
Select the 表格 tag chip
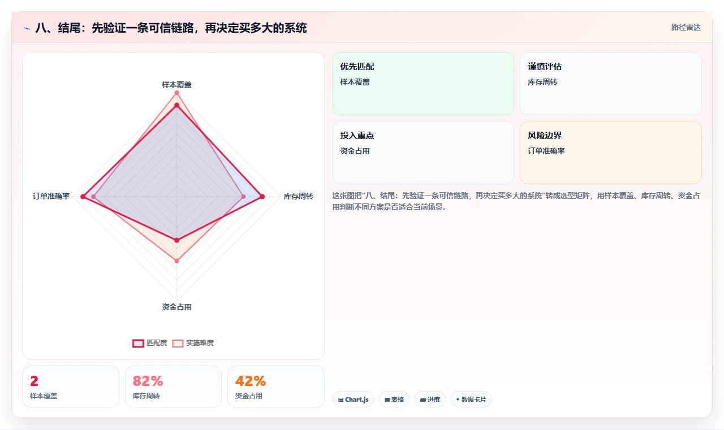coord(394,399)
